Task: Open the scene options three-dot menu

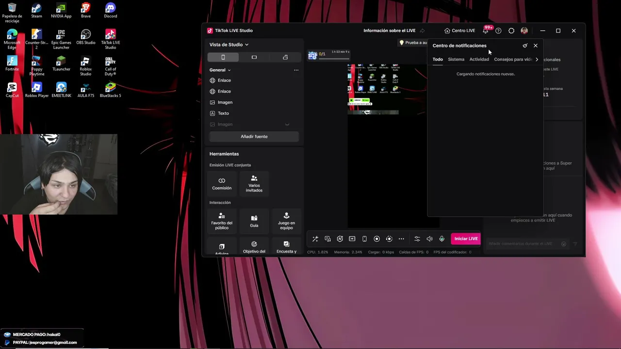Action: (x=296, y=70)
